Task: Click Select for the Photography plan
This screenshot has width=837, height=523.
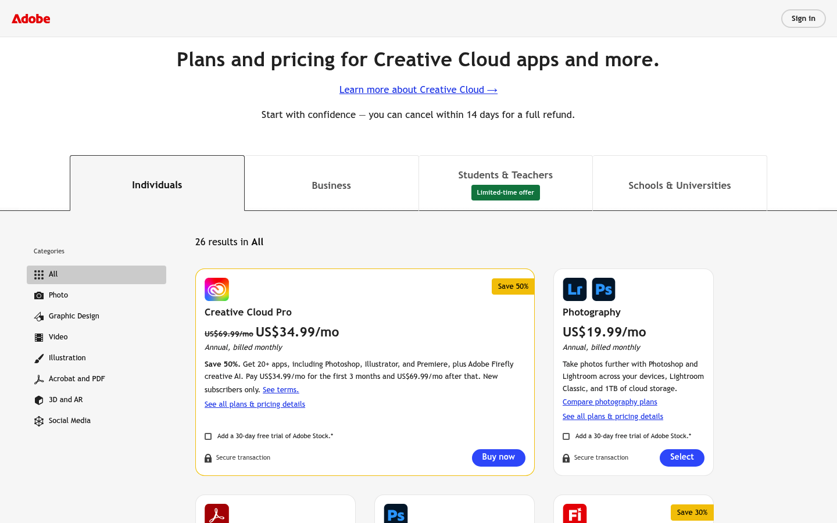Action: (x=682, y=458)
